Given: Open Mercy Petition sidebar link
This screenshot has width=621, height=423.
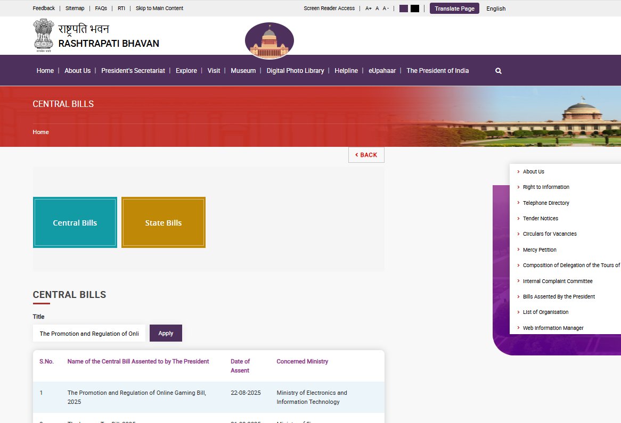Looking at the screenshot, I should point(540,250).
